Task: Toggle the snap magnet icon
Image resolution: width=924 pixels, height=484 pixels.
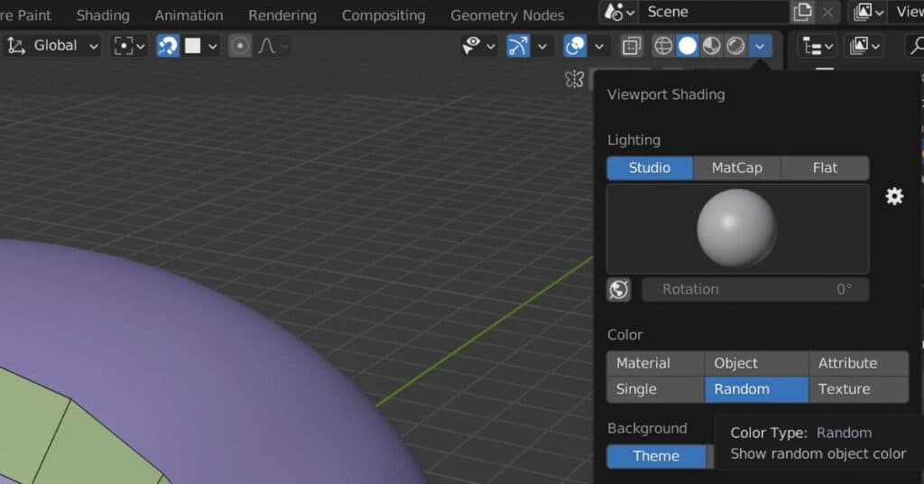Action: click(x=168, y=46)
